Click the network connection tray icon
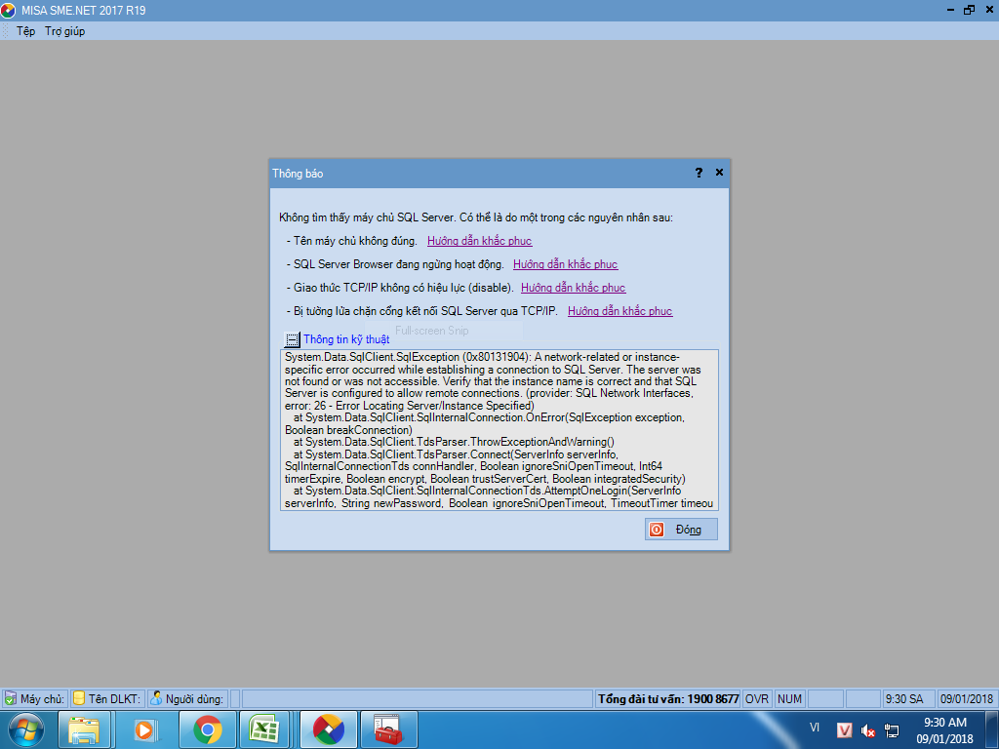Screen dimensions: 999x749 892,730
